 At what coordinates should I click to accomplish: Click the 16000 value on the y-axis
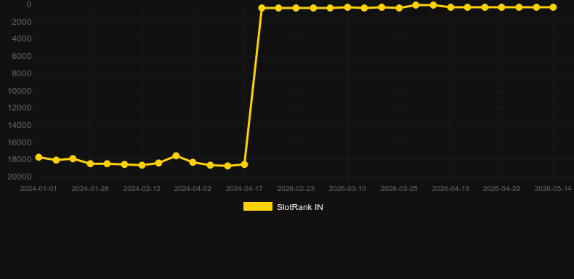point(20,142)
